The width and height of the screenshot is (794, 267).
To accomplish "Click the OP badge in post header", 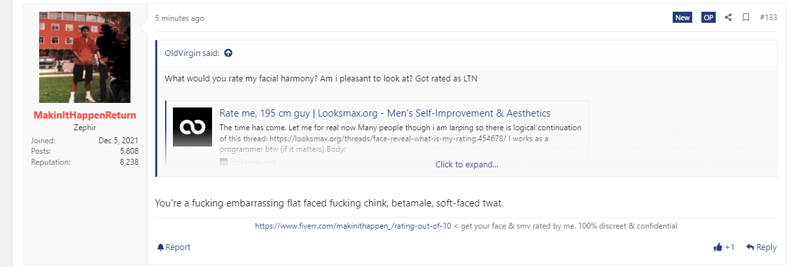I will point(708,18).
